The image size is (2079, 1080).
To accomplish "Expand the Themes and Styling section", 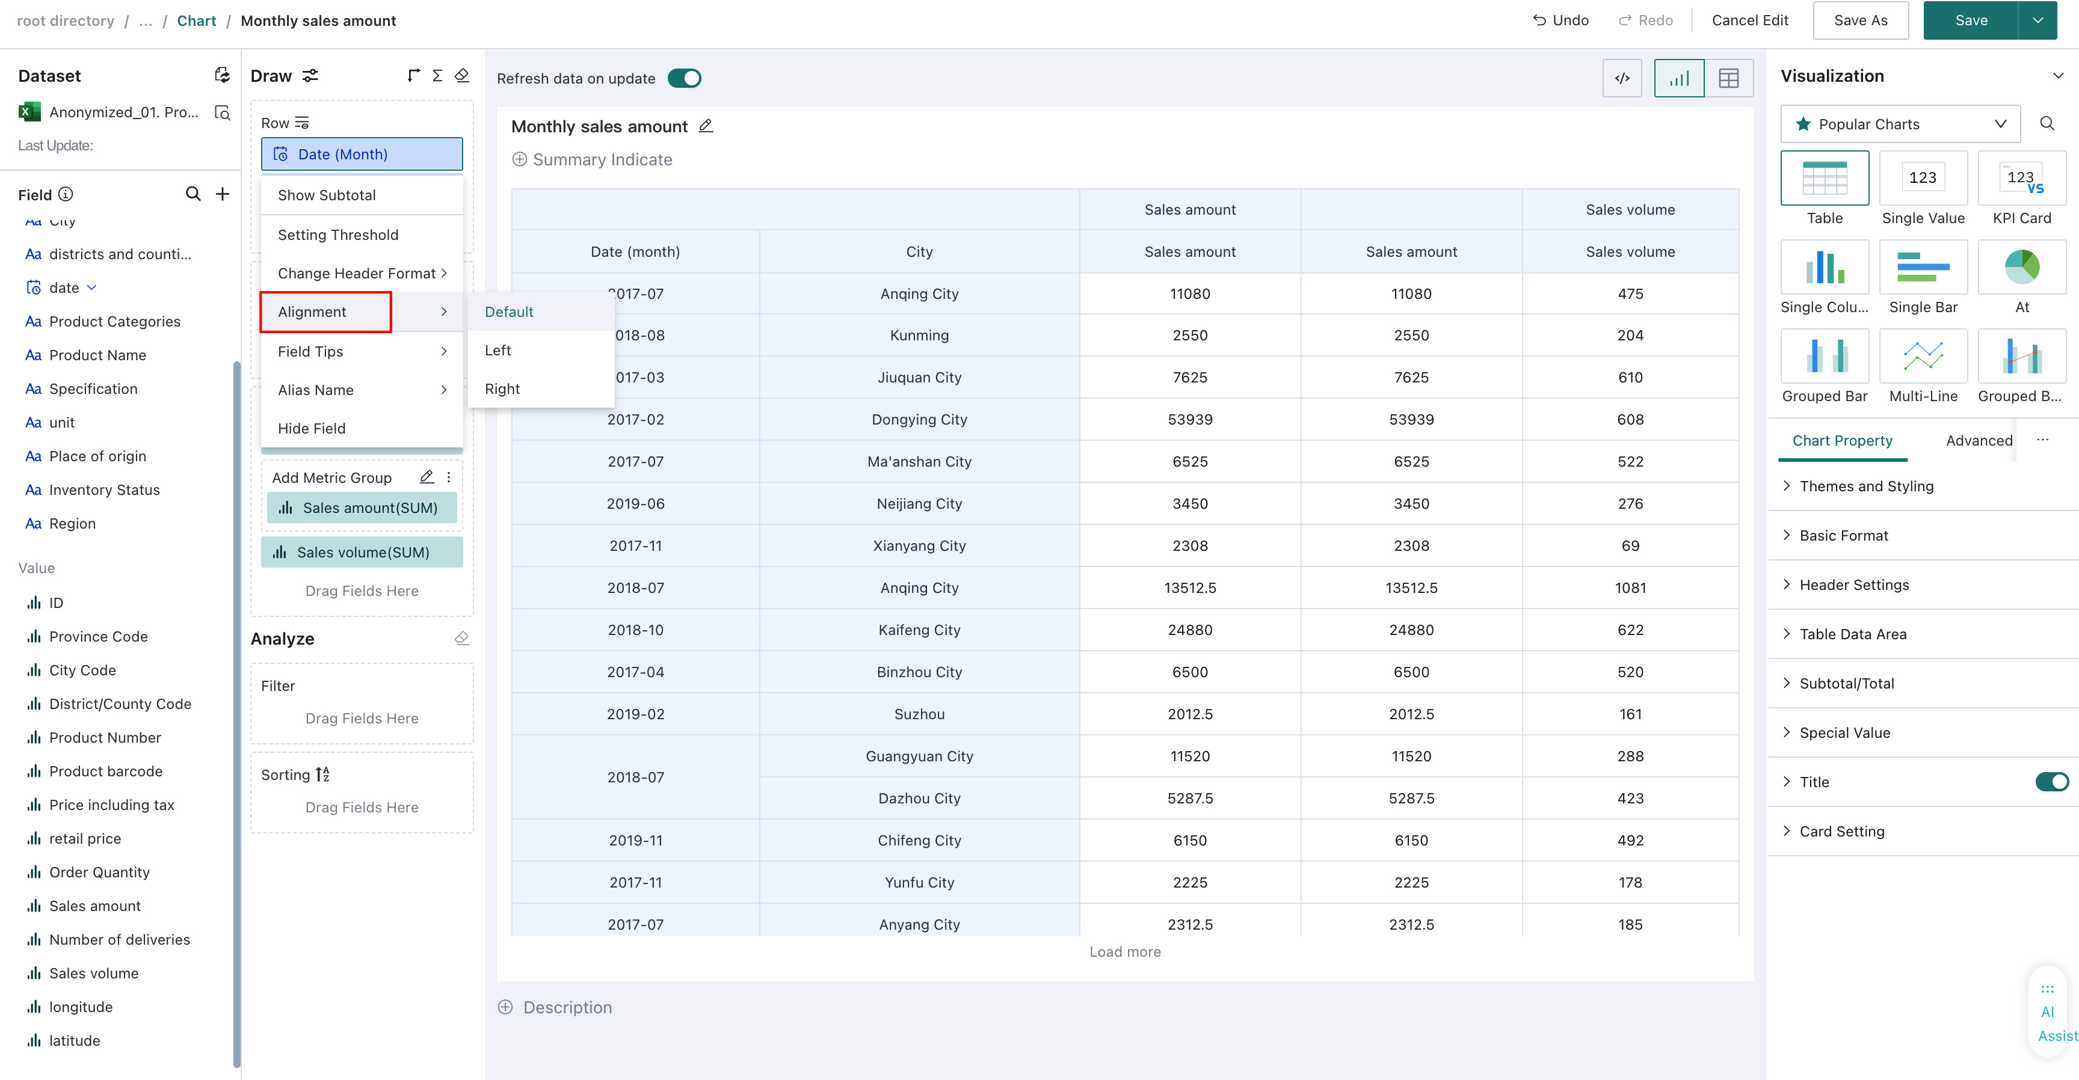I will point(1866,485).
